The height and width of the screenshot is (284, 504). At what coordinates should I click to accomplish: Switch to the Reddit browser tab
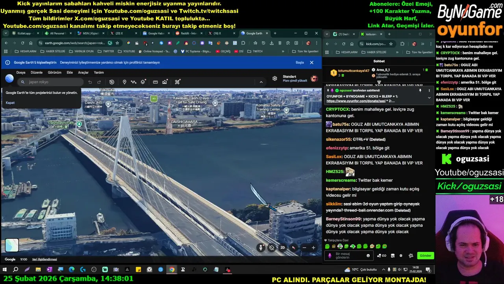[188, 34]
